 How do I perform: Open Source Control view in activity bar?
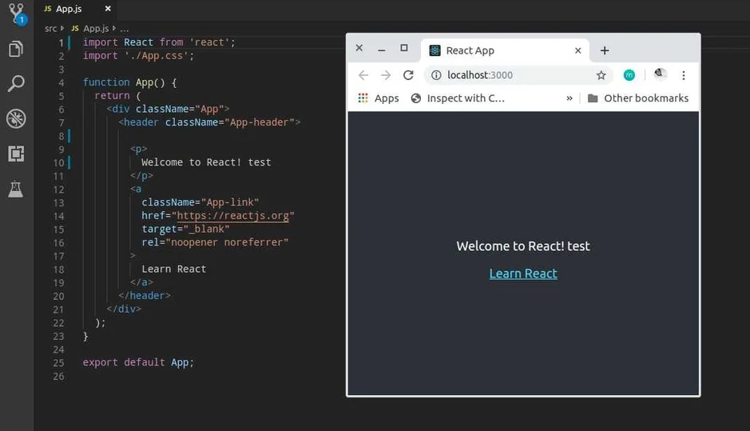pyautogui.click(x=17, y=14)
